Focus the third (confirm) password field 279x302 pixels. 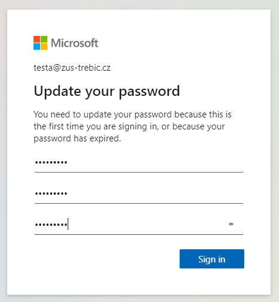point(139,225)
